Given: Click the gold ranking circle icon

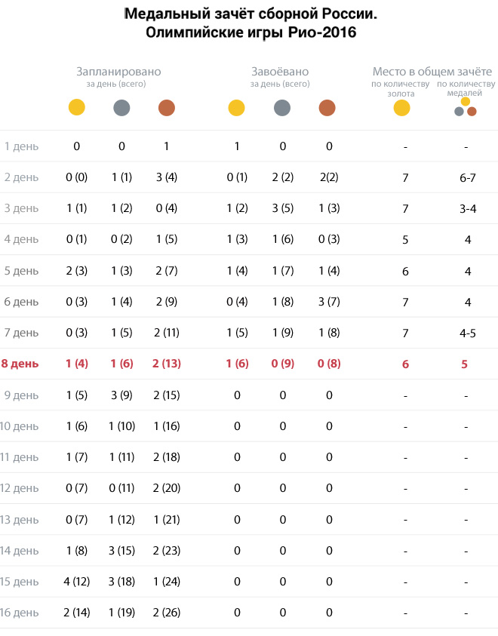Looking at the screenshot, I should pos(402,108).
